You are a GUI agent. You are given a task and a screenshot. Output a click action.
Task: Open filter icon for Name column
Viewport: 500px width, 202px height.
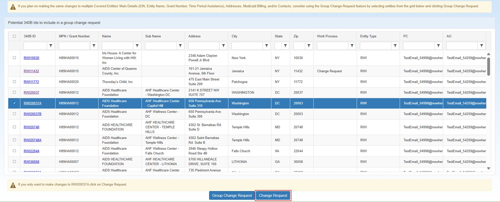click(137, 46)
